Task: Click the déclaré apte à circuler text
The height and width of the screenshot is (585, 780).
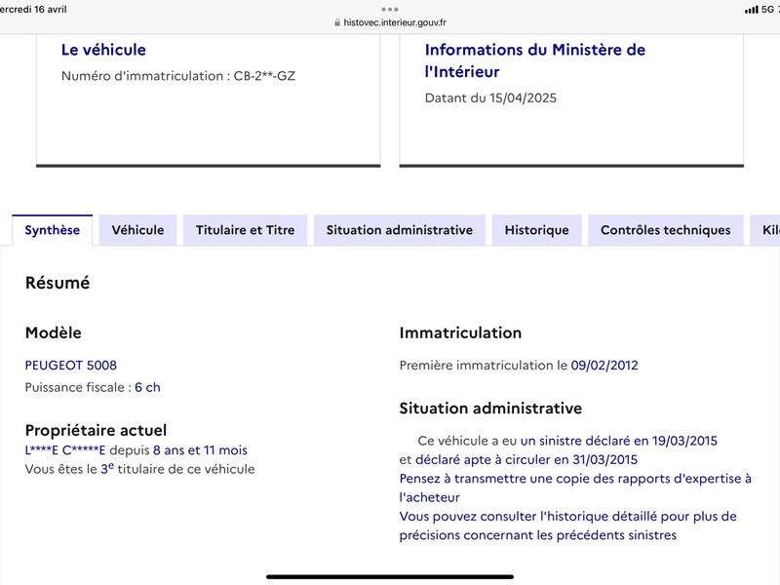Action: click(x=526, y=459)
